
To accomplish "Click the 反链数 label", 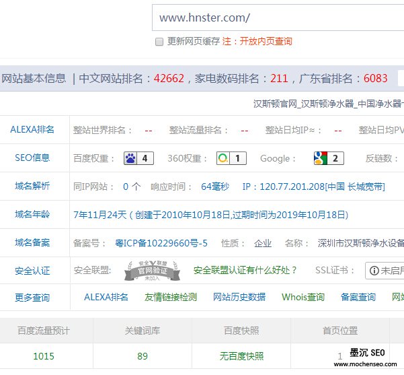I will pos(382,158).
